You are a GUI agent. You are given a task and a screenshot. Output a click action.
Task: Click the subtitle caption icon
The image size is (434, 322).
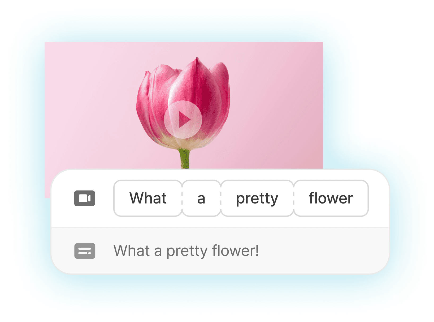pyautogui.click(x=85, y=251)
